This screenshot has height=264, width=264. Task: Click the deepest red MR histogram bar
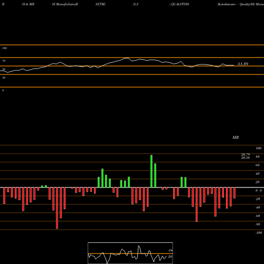coord(57,208)
